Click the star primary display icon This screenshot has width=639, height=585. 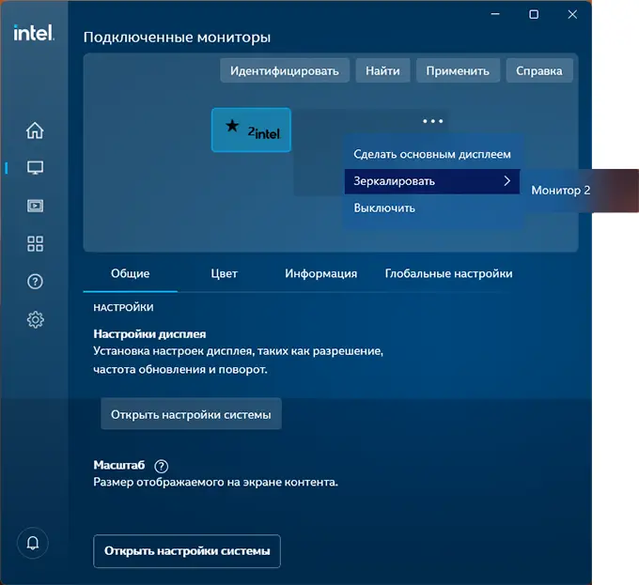(232, 126)
